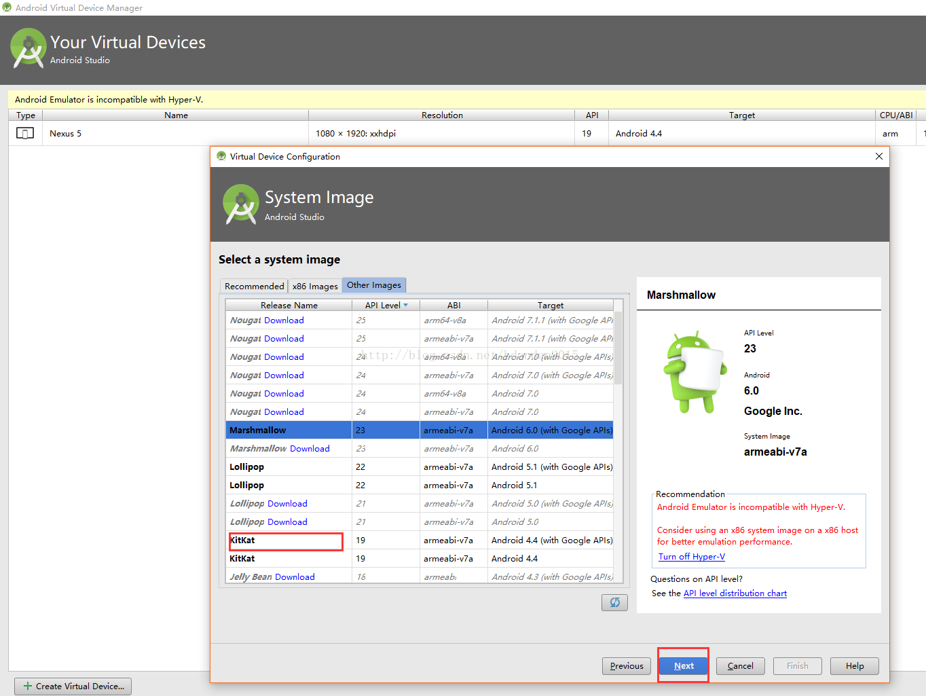Download Lollipop Android 5.0 with Google APIs
Image resolution: width=926 pixels, height=696 pixels.
(287, 503)
